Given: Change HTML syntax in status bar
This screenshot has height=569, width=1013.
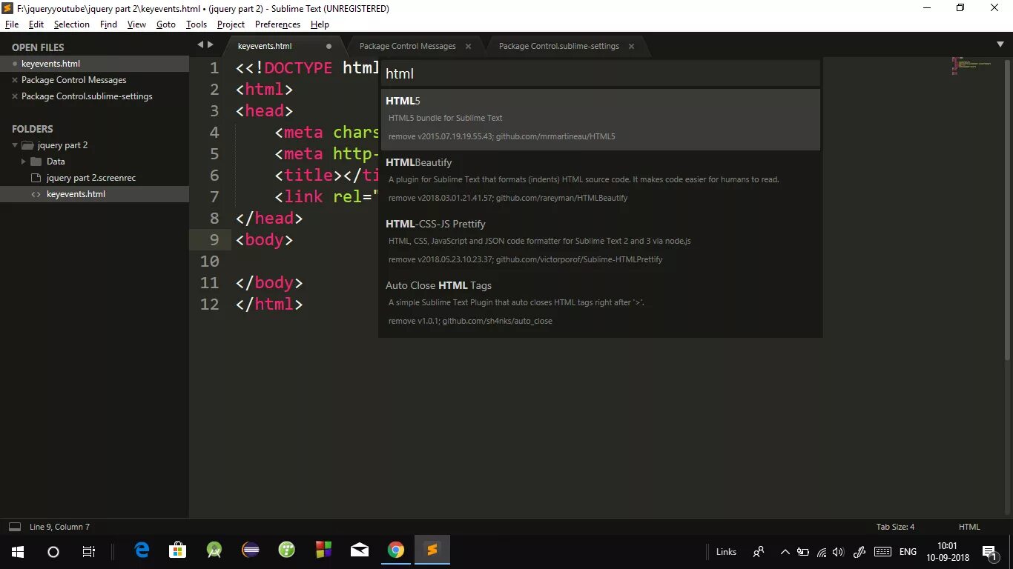Looking at the screenshot, I should coord(969,527).
